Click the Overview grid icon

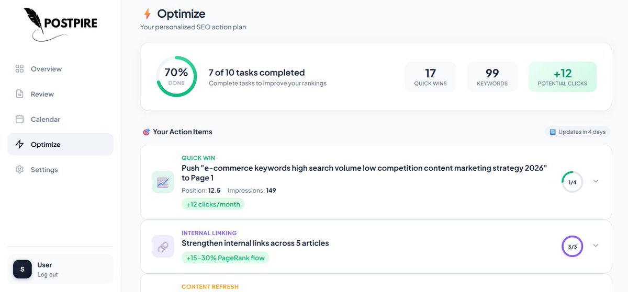20,69
